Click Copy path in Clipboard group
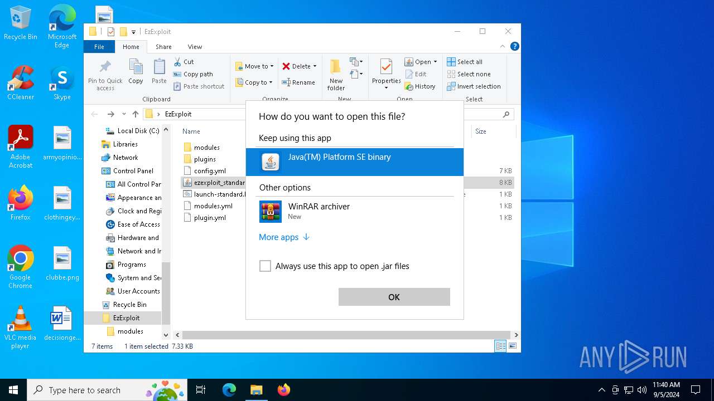 pos(193,74)
